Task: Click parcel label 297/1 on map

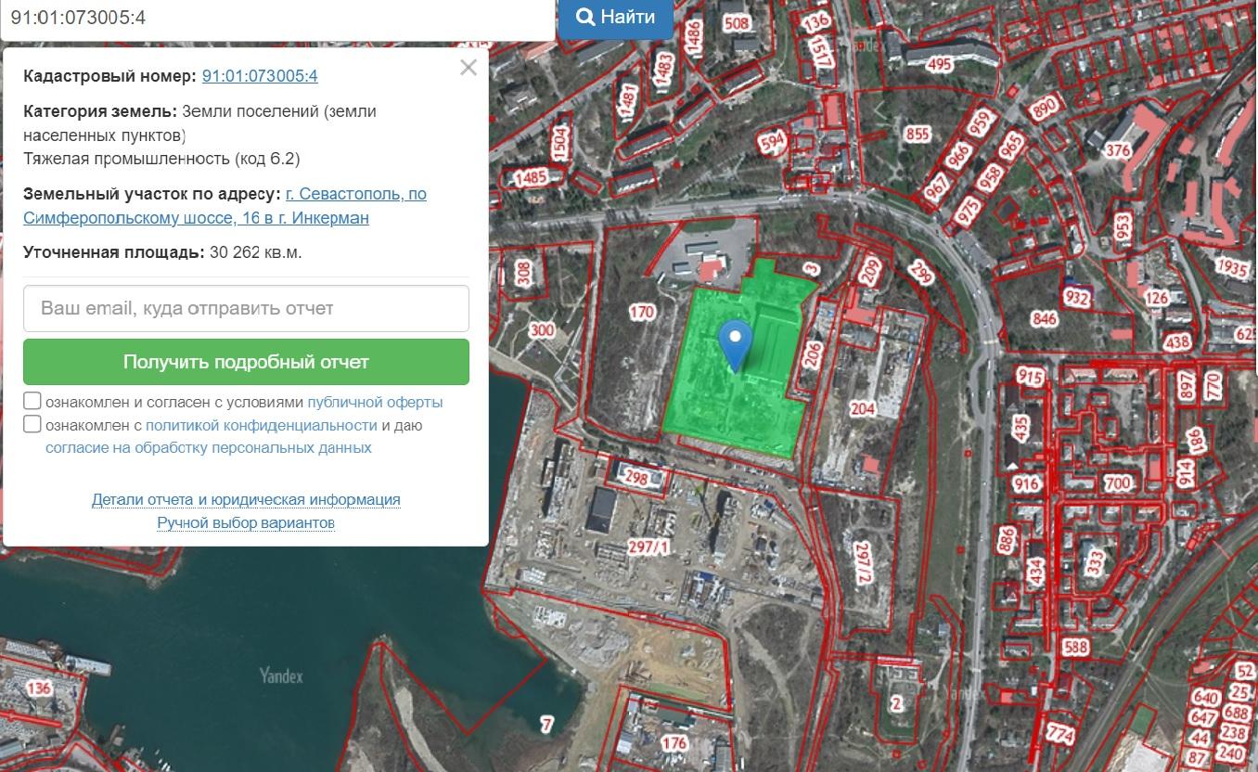Action: tap(648, 547)
